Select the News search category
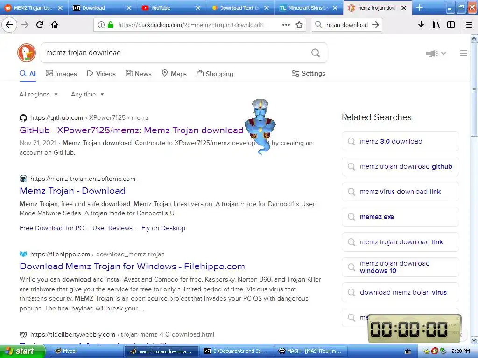The height and width of the screenshot is (358, 478). [138, 74]
